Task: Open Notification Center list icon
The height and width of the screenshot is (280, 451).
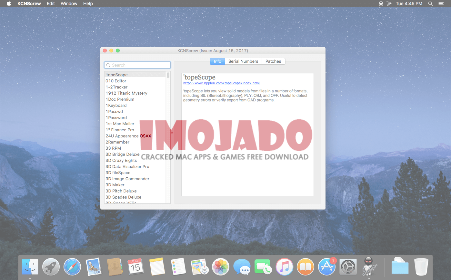Action: pos(441,4)
